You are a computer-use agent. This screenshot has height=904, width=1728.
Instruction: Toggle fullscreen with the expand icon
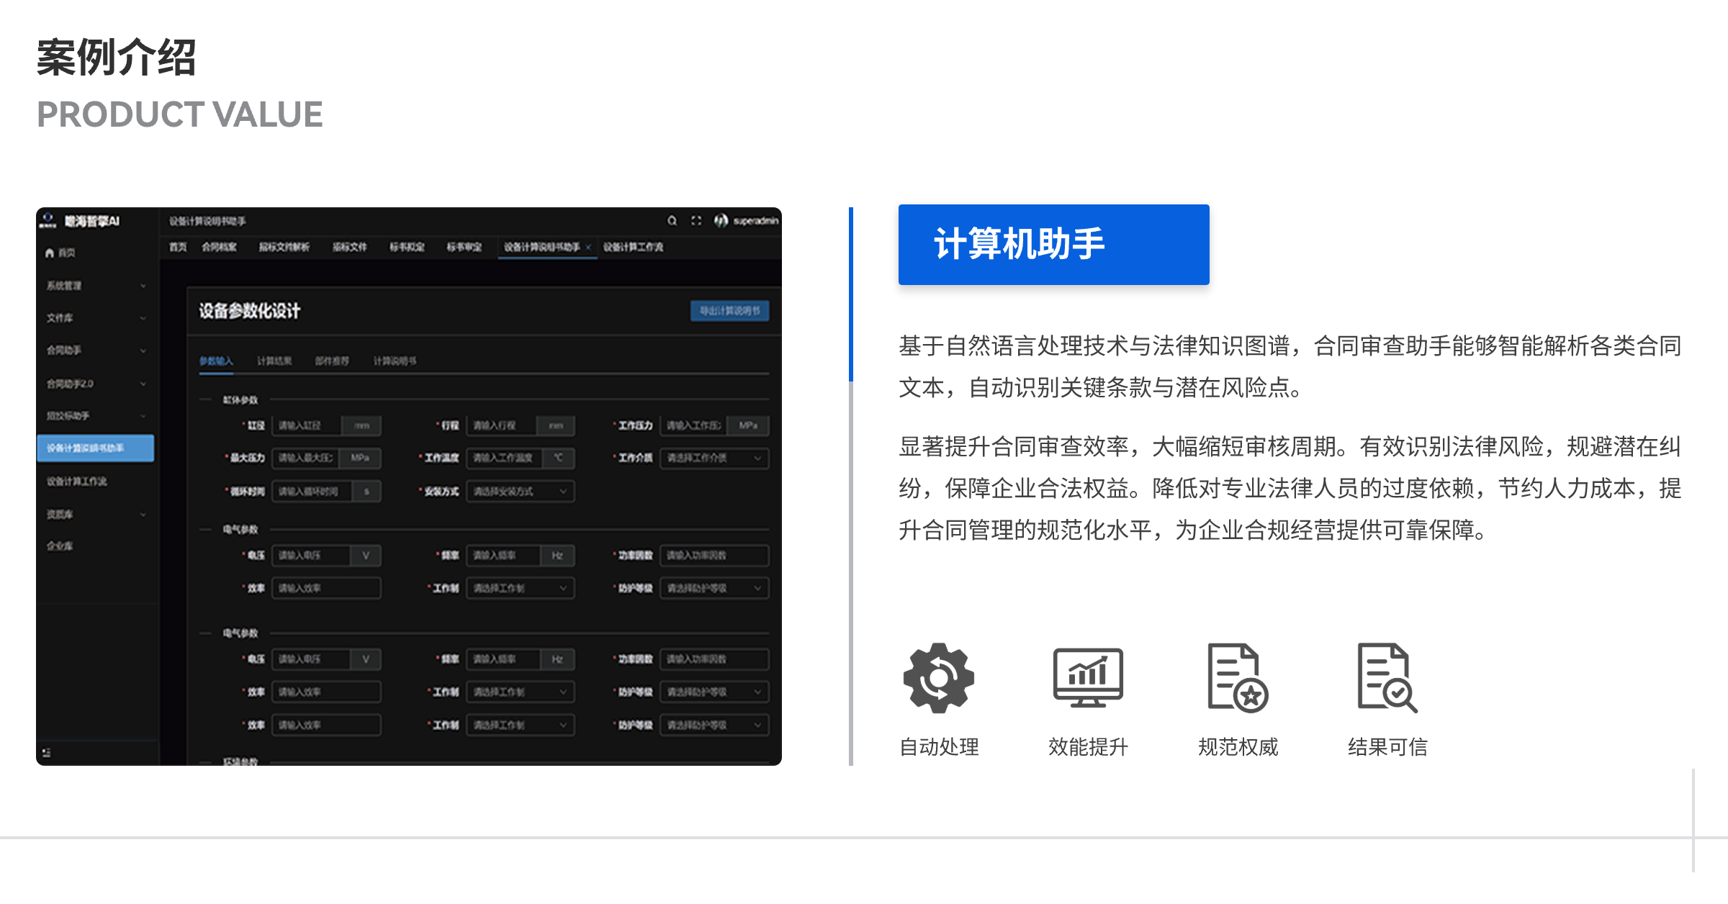click(696, 221)
